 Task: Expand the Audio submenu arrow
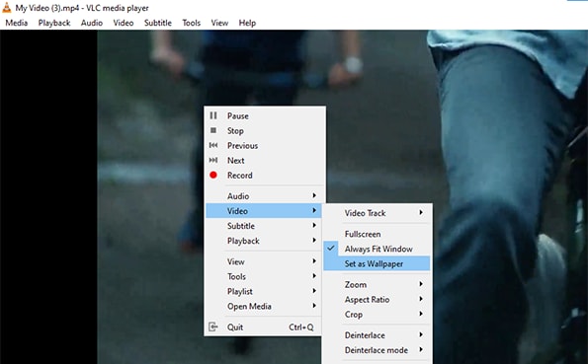pos(314,195)
